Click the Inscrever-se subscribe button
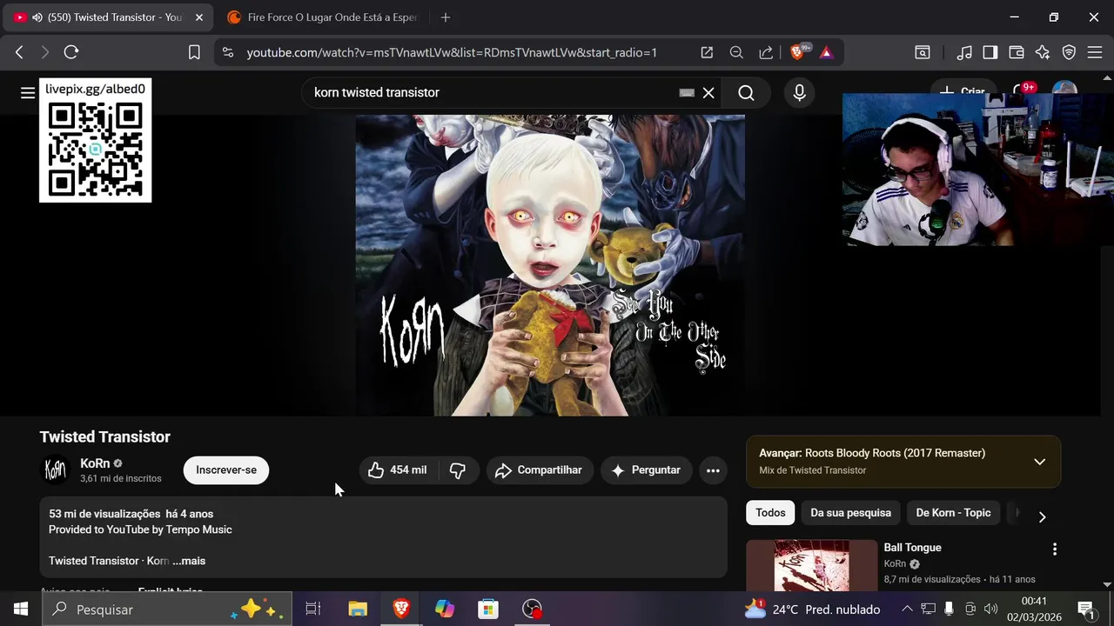The height and width of the screenshot is (626, 1114). pos(226,470)
